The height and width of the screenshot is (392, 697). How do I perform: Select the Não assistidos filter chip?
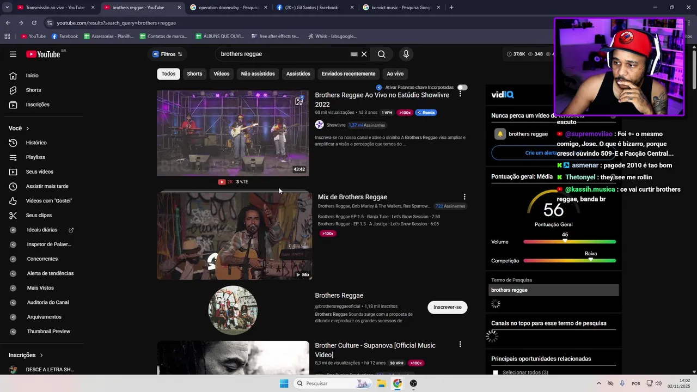[258, 73]
